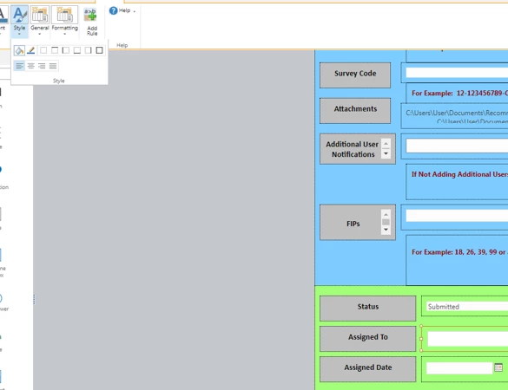Click the 'For Example: 18, 26, 39, 99' hint
This screenshot has width=508, height=390.
(459, 252)
